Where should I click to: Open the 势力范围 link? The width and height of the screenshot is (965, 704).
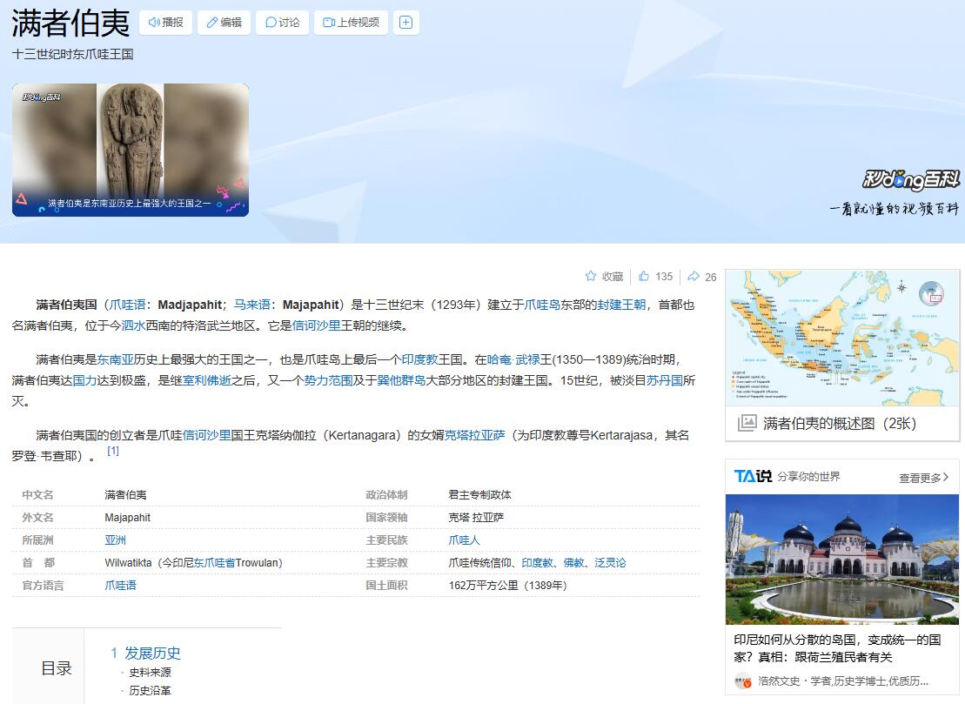tap(329, 380)
